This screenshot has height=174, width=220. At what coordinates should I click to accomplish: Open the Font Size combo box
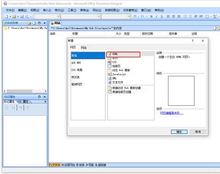[116, 17]
